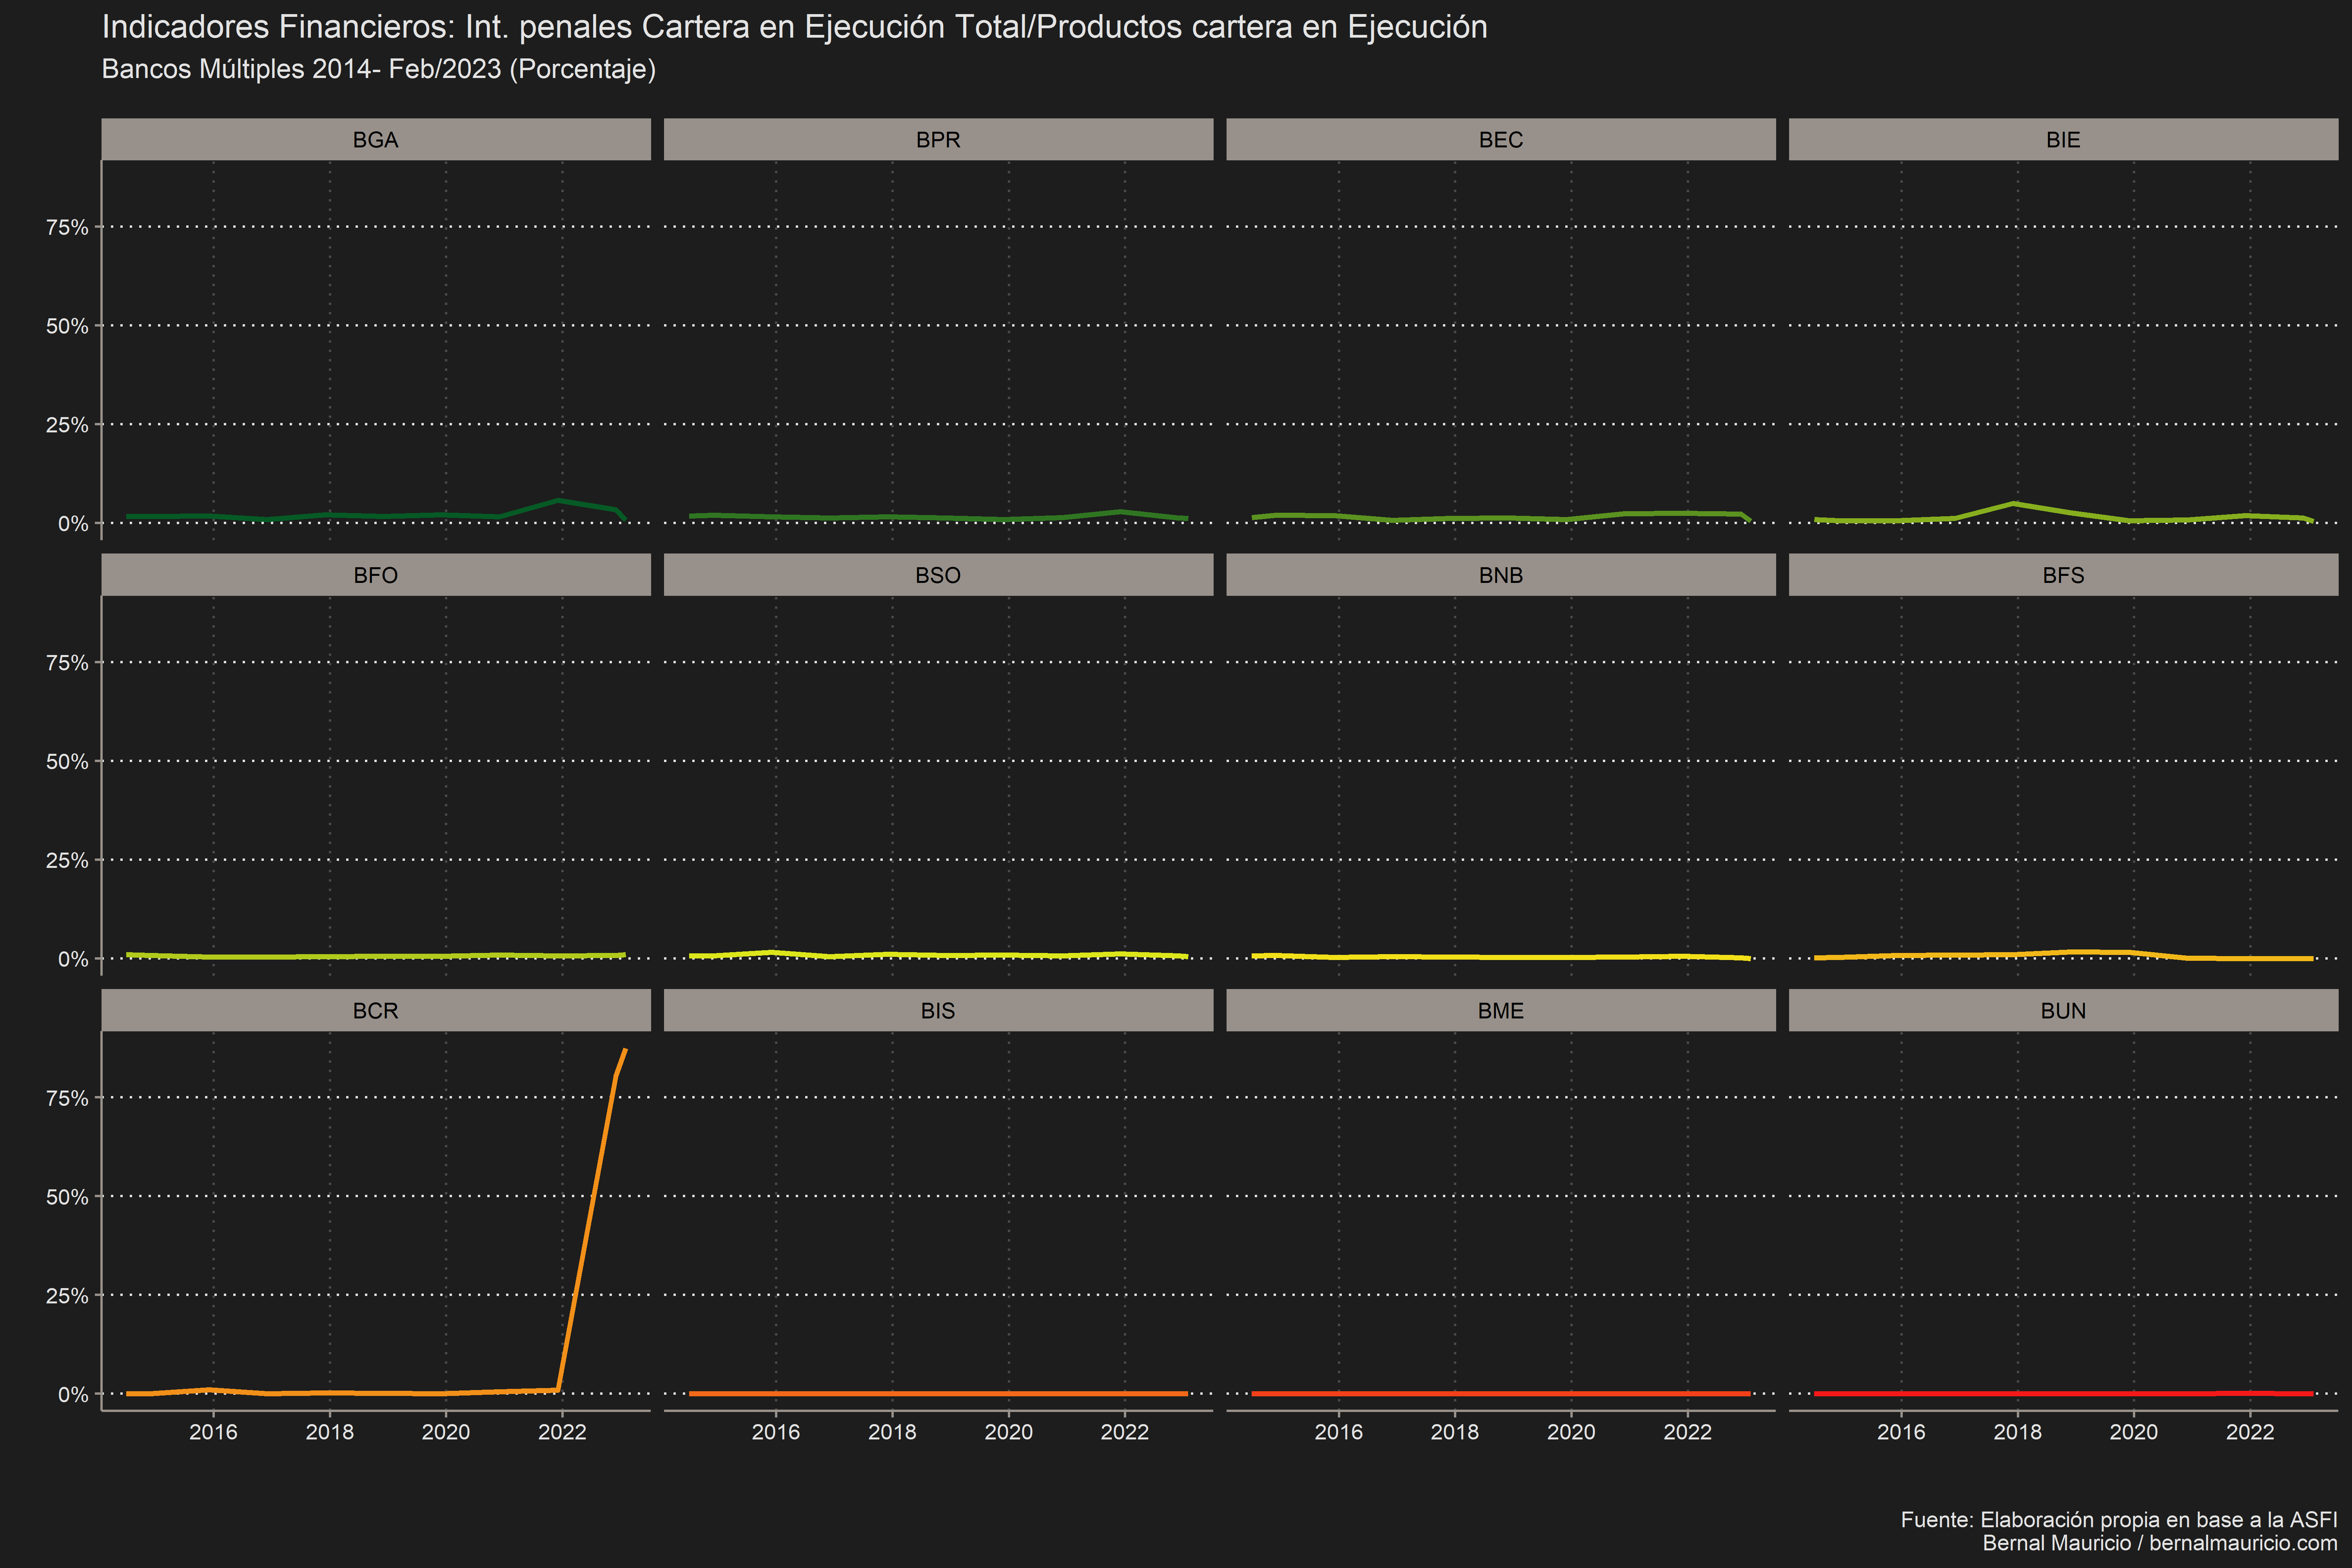Click the 50% y-axis label in top row
Image resolution: width=2352 pixels, height=1568 pixels.
pyautogui.click(x=67, y=326)
